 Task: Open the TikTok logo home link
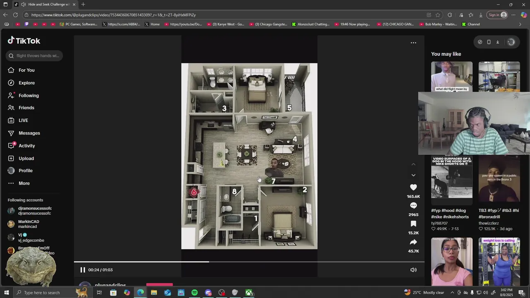point(24,41)
